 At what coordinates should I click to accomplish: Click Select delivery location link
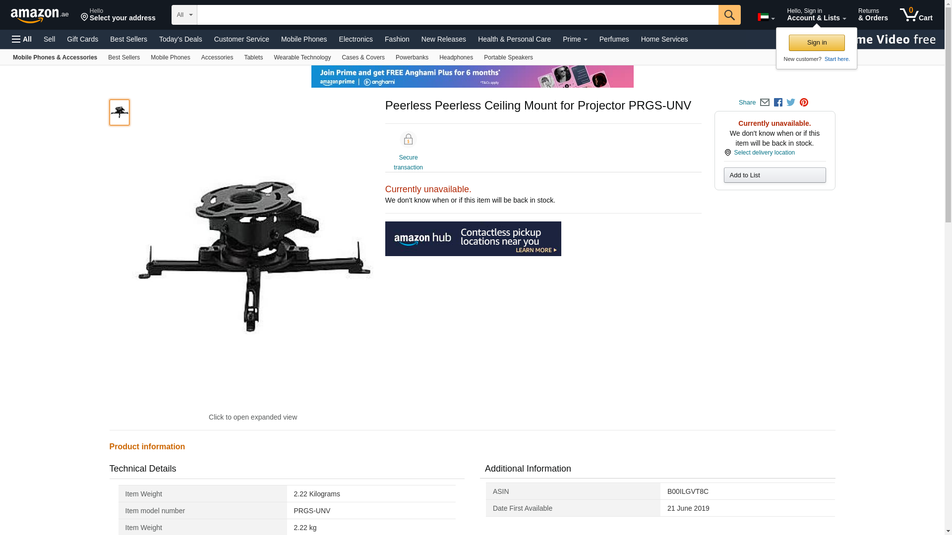[764, 153]
